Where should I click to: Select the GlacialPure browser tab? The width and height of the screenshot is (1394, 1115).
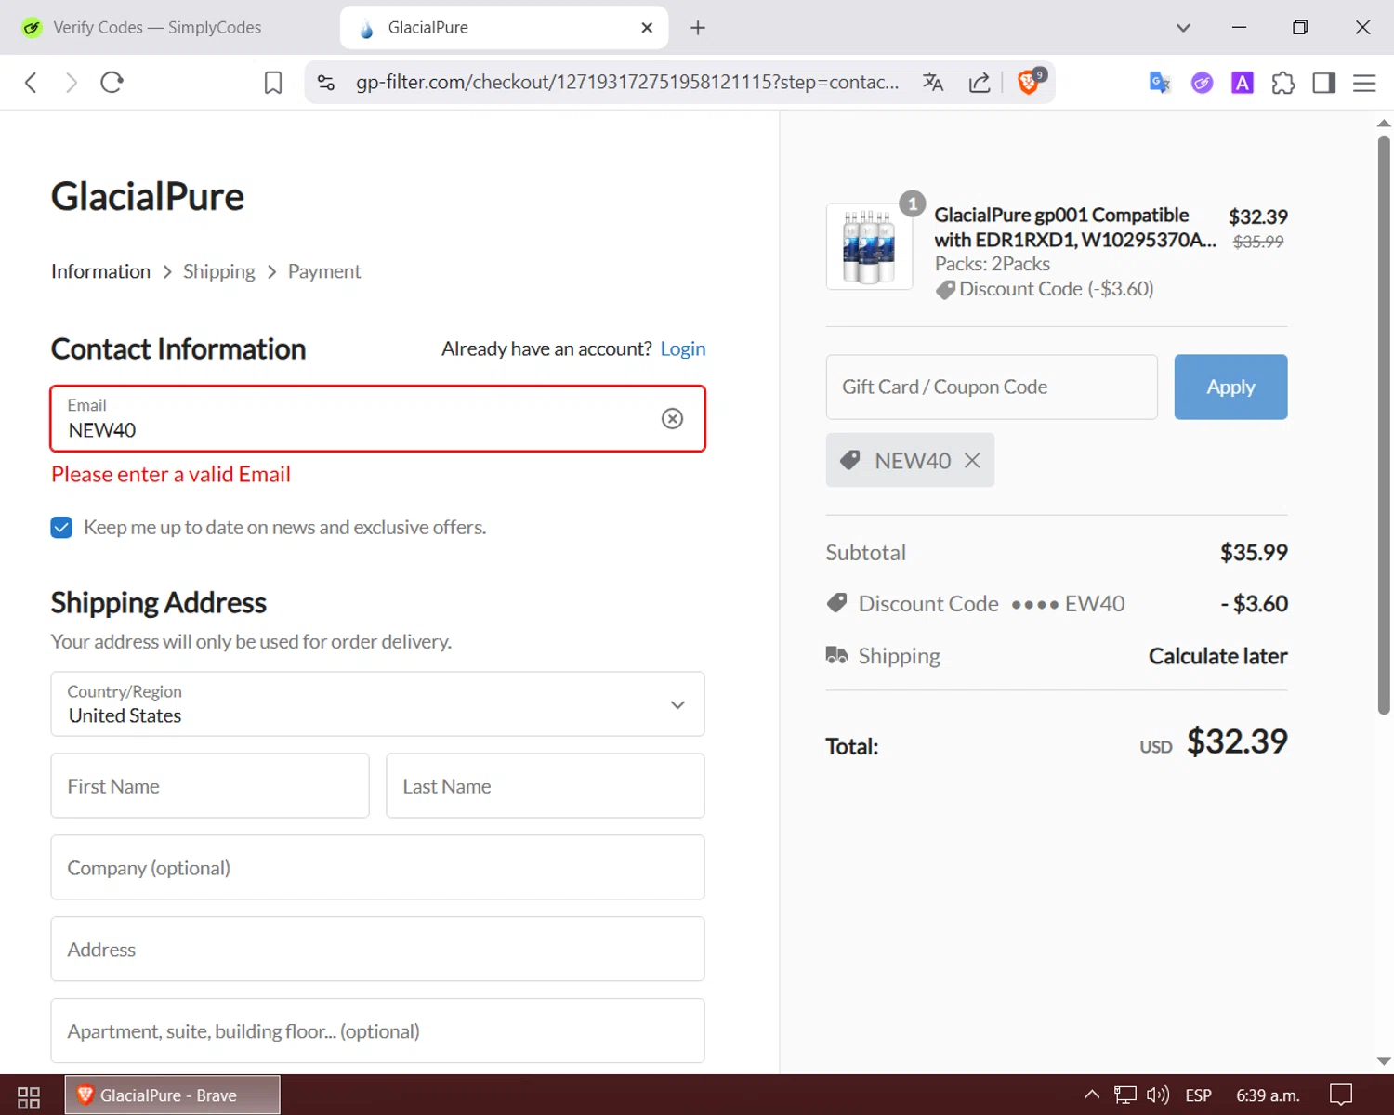click(502, 28)
